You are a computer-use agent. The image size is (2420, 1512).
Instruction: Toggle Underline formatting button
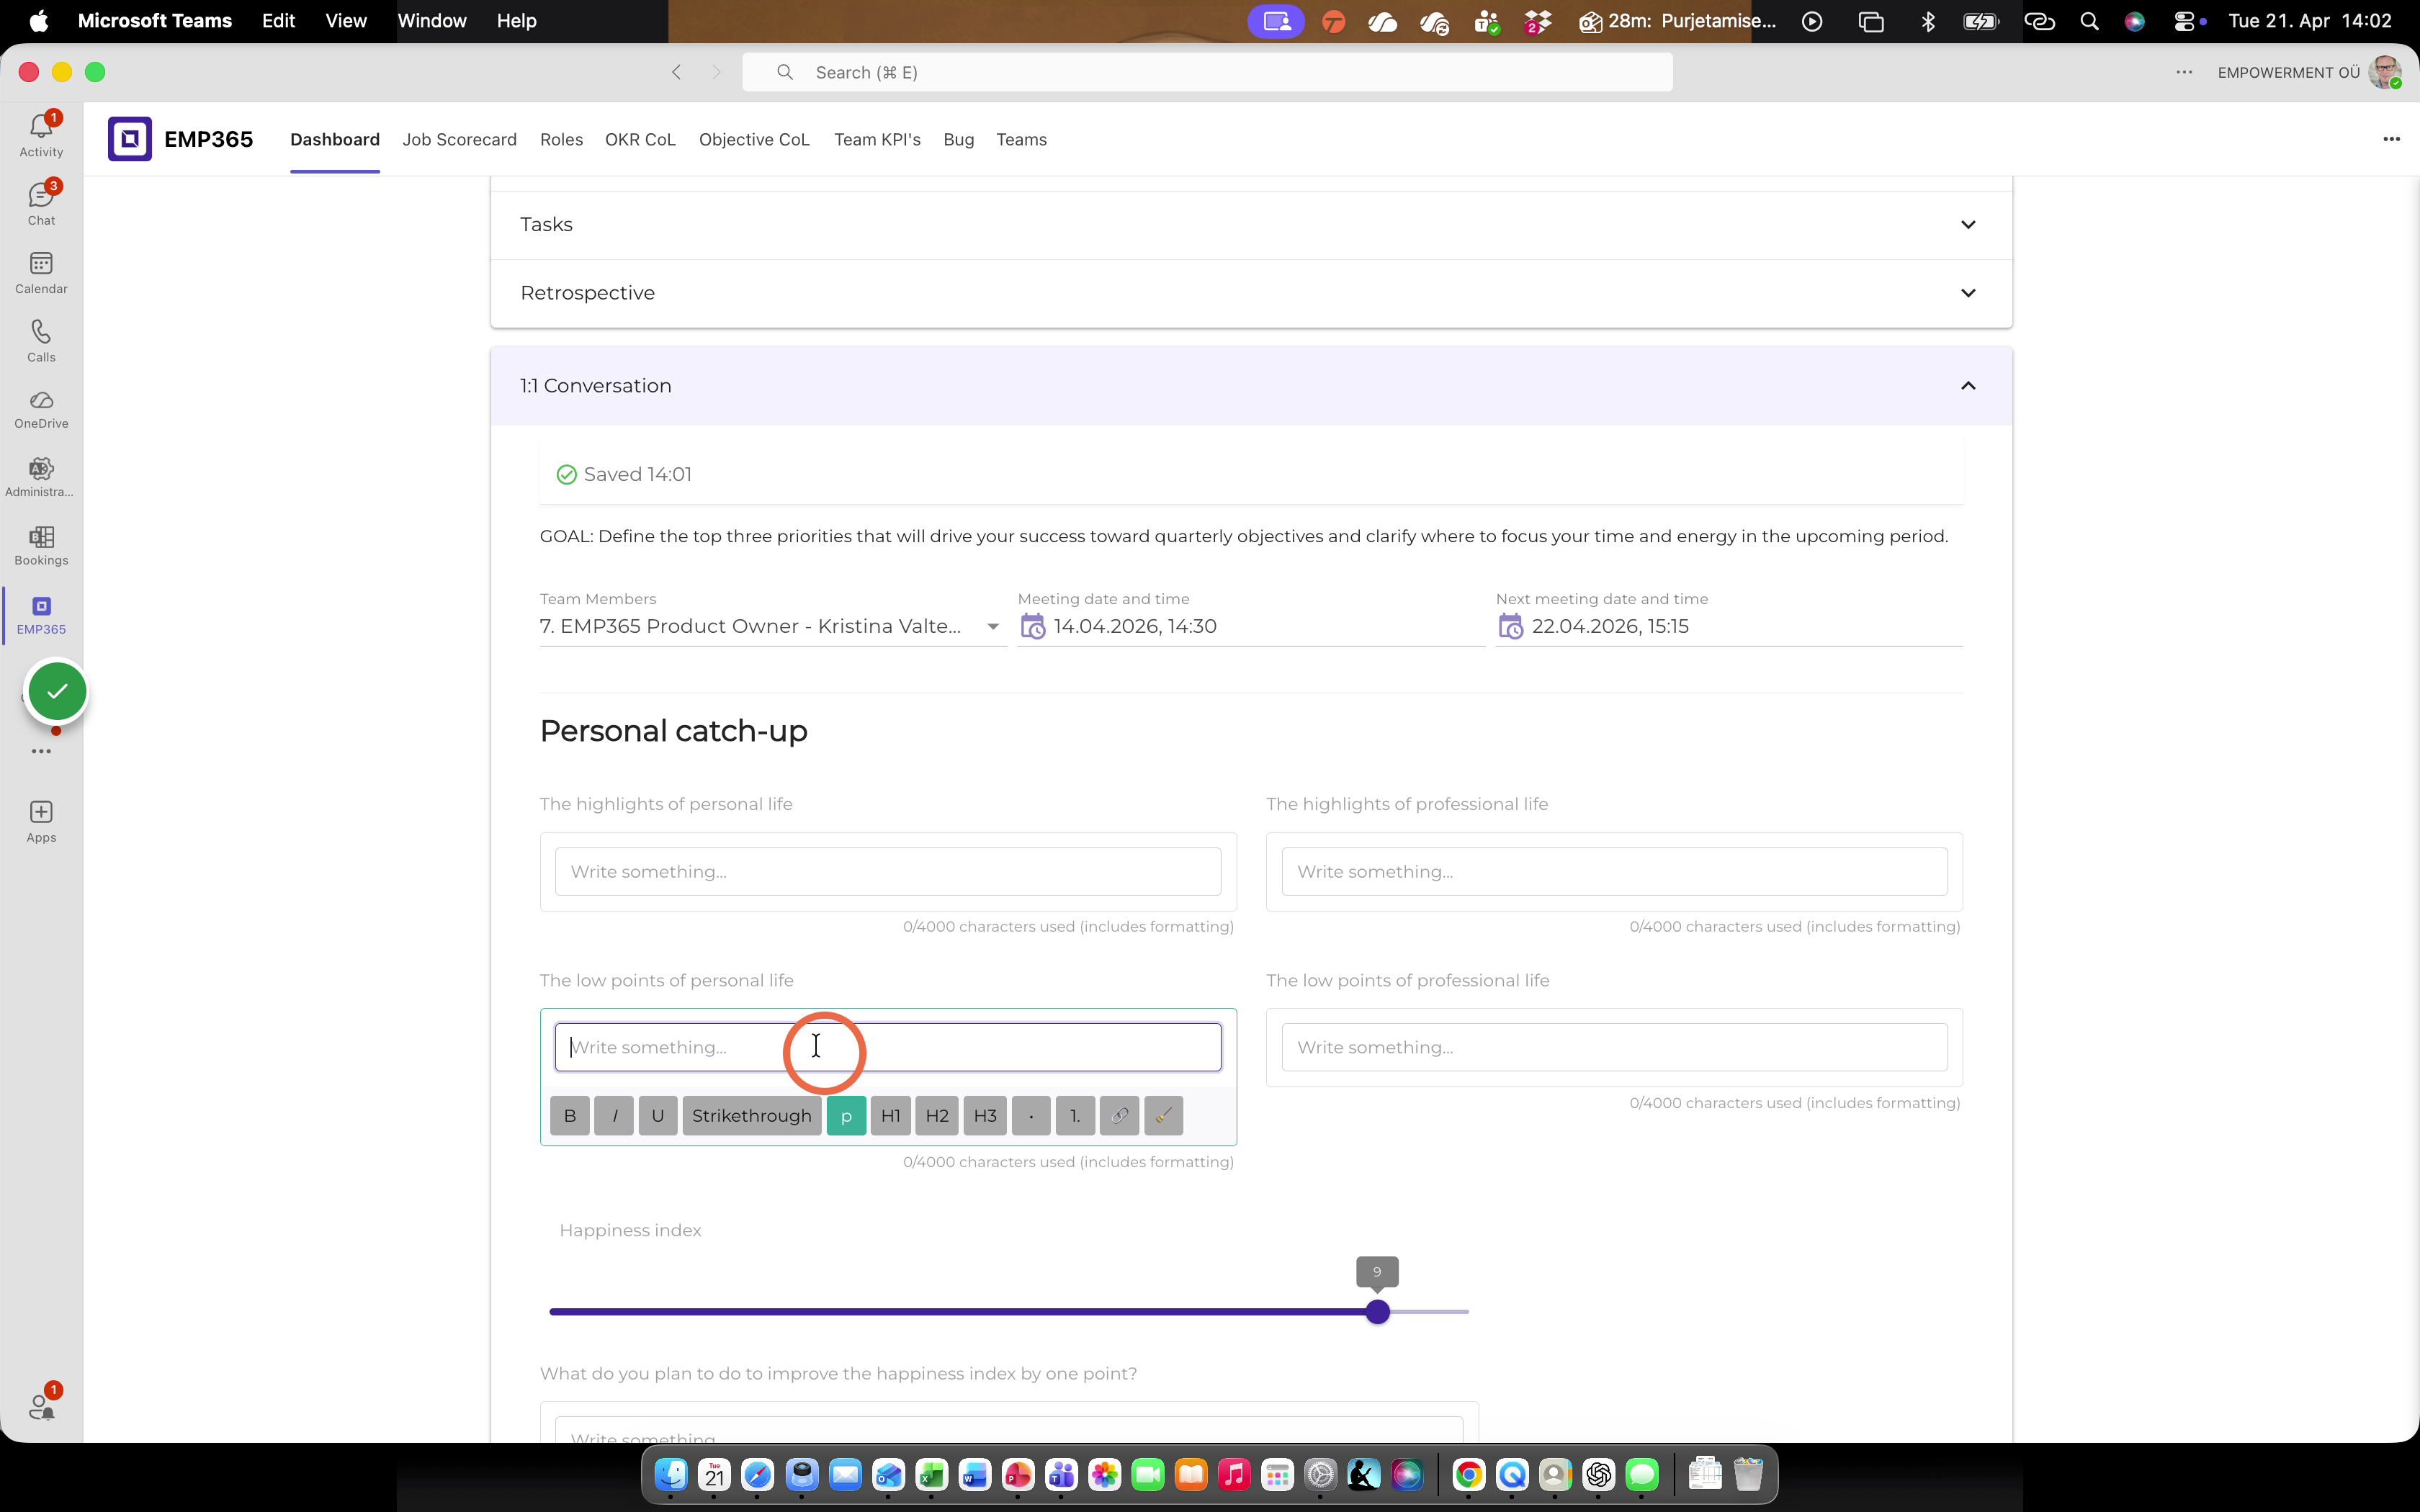click(x=658, y=1115)
